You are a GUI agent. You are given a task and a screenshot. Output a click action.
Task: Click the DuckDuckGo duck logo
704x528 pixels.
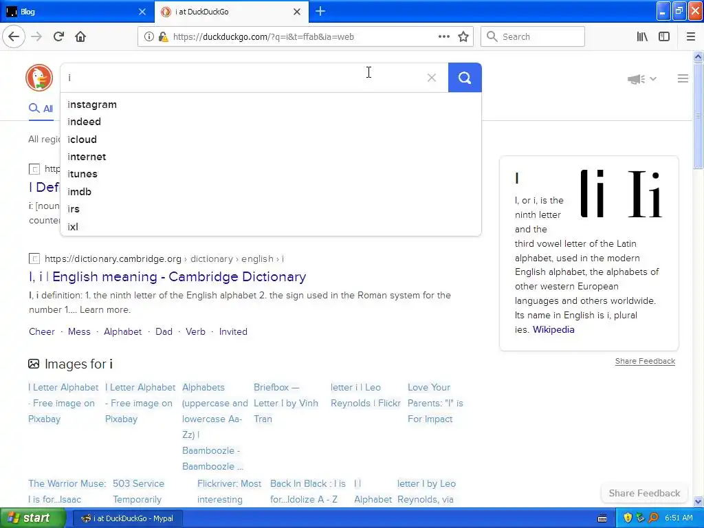[39, 78]
